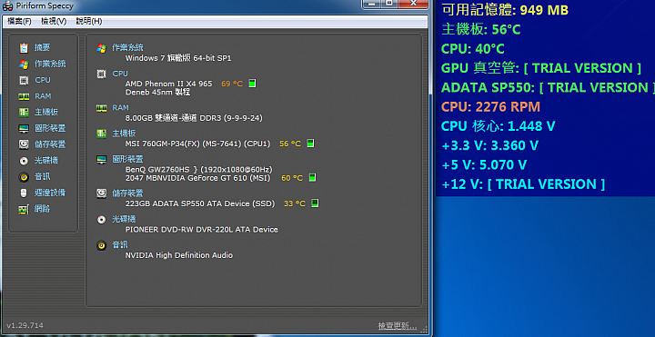Click the CPU chip icon in sidebar
Screen dimensions: 655x337
click(x=24, y=80)
